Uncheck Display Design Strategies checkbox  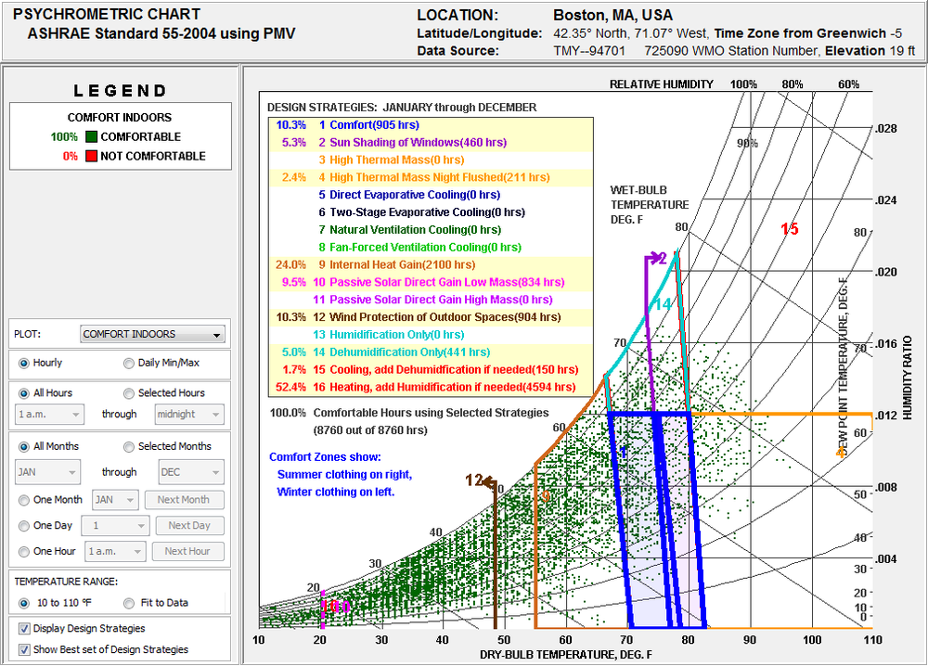pyautogui.click(x=23, y=629)
